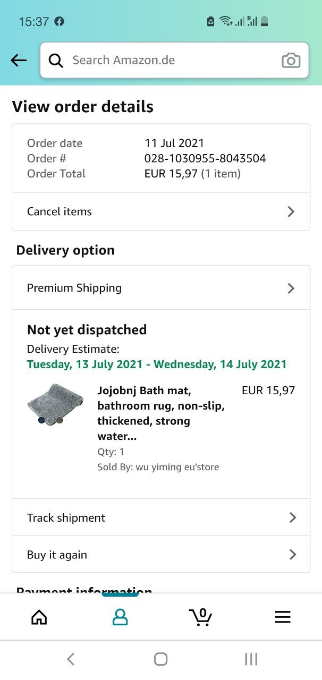
Task: Open the shopping cart
Action: [x=200, y=617]
